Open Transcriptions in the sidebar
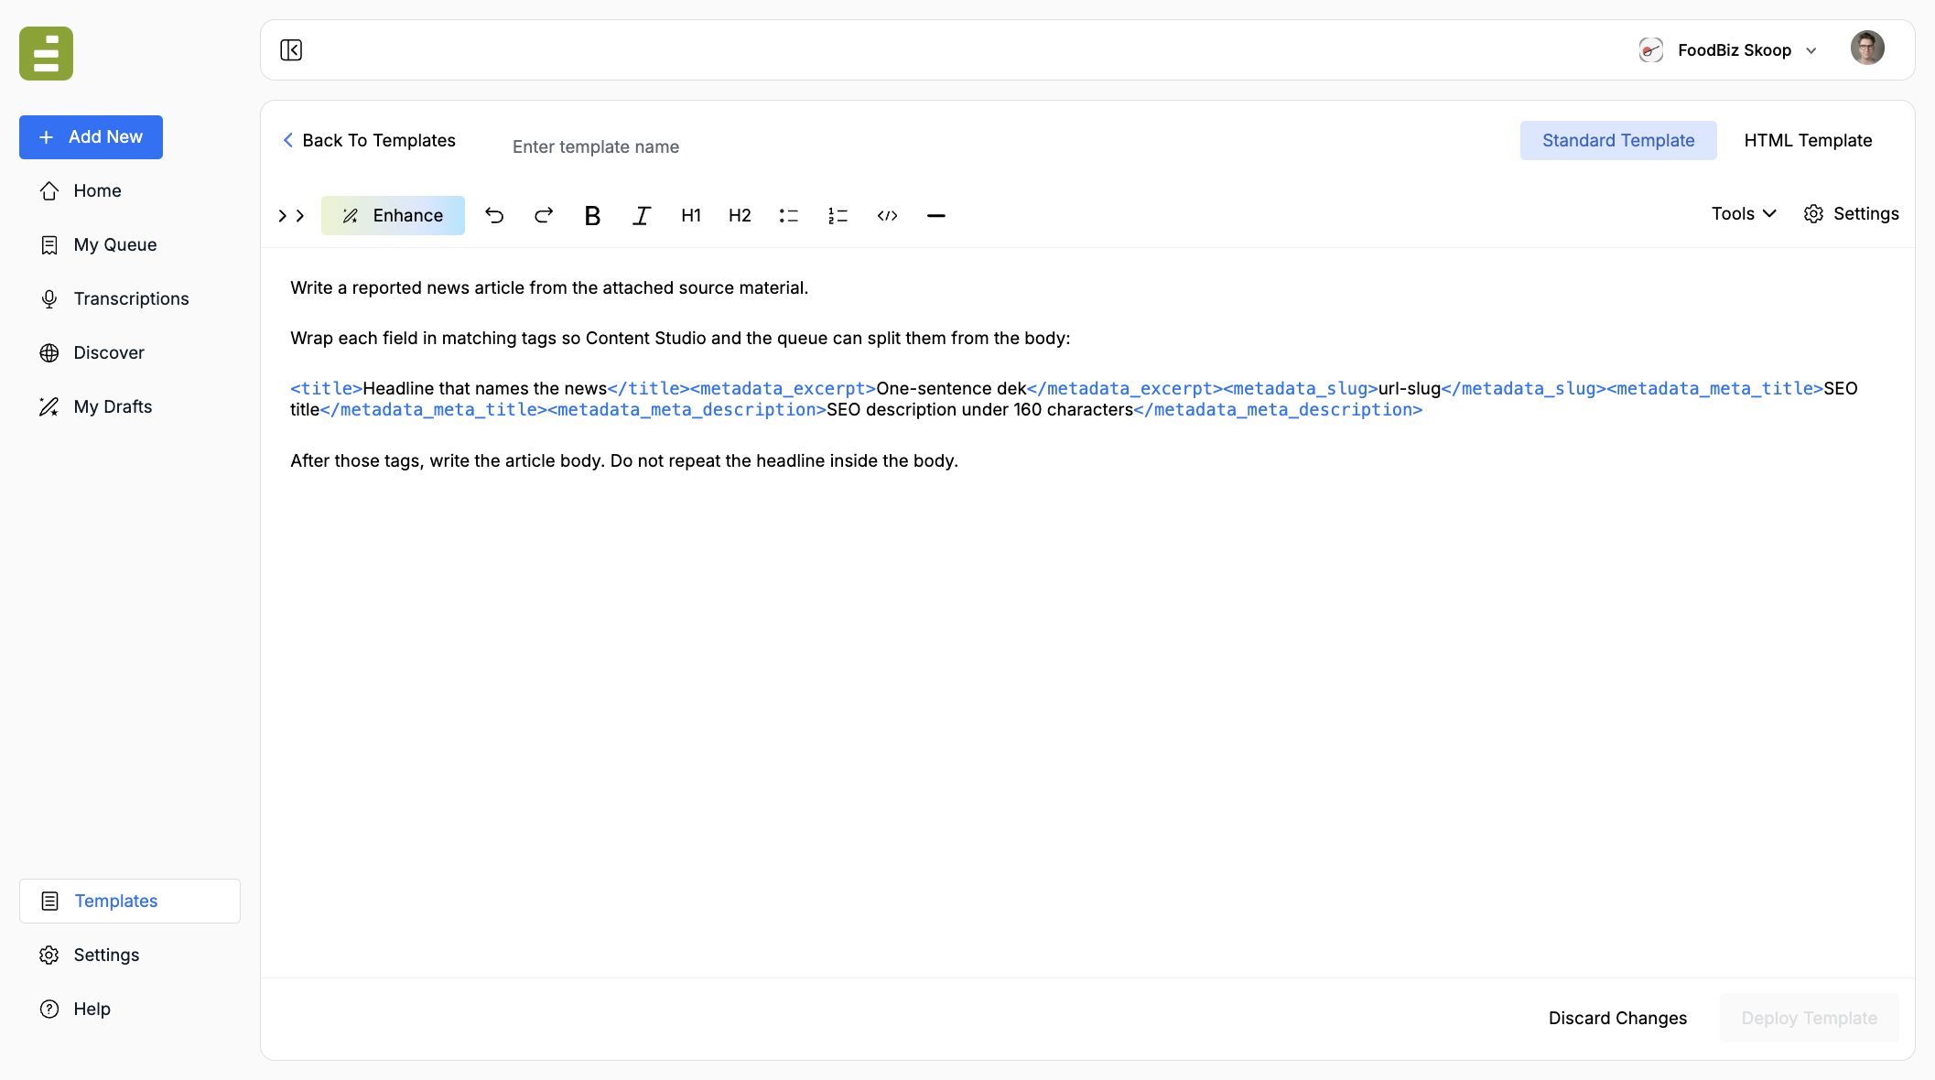This screenshot has width=1935, height=1080. coord(130,298)
